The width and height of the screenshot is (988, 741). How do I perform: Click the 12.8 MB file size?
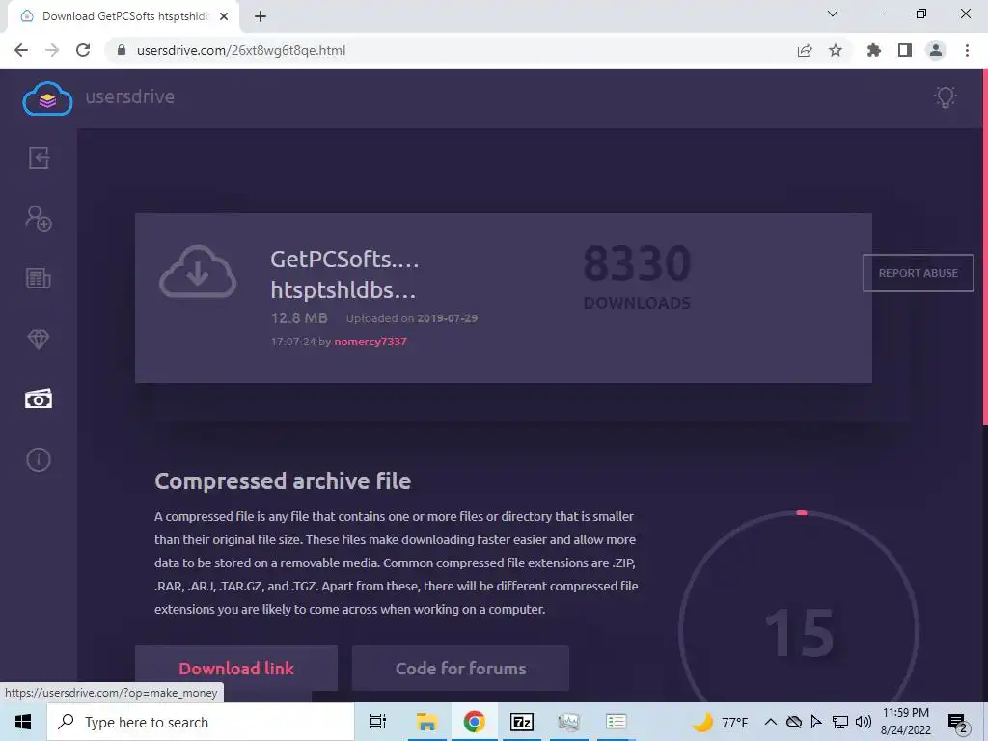pos(299,318)
